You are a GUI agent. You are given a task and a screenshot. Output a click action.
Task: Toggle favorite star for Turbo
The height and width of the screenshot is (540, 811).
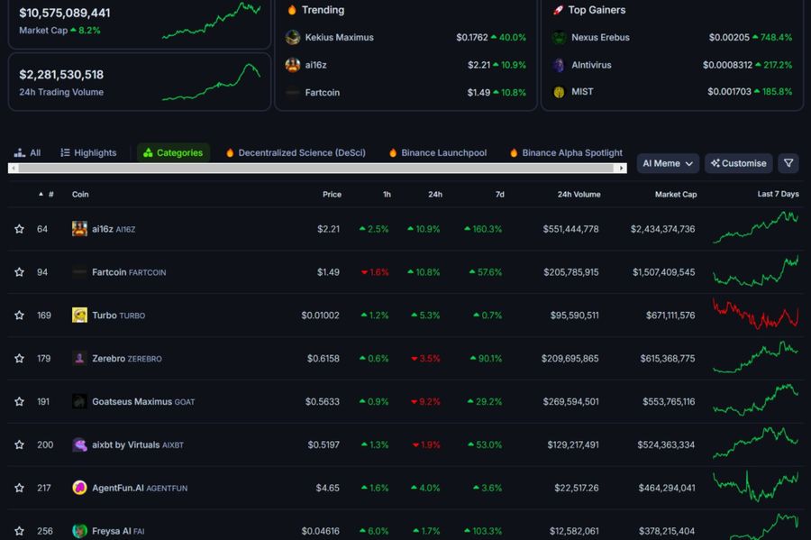pos(19,315)
